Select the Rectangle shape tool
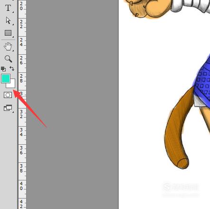 pos(8,33)
